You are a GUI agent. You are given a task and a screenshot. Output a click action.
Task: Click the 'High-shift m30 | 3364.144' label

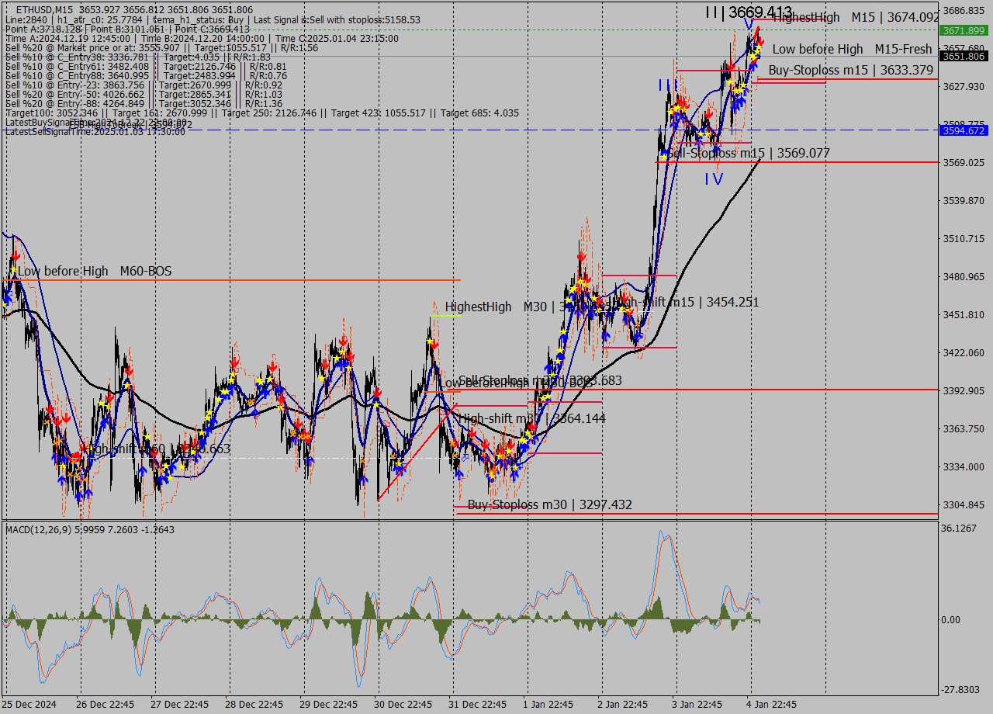click(532, 418)
